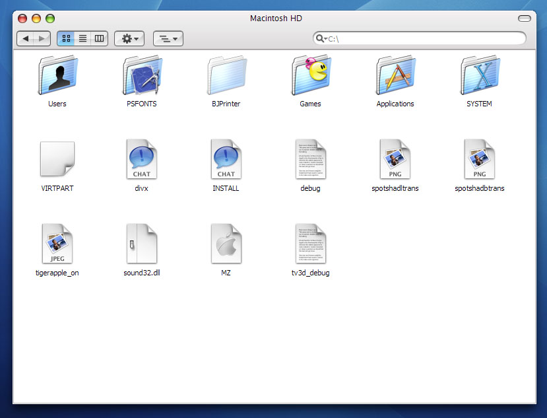Go forward with the right arrow
This screenshot has width=547, height=418.
42,38
